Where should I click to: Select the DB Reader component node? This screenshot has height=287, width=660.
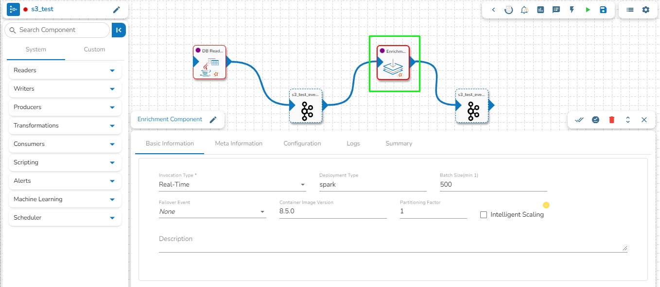pos(209,62)
